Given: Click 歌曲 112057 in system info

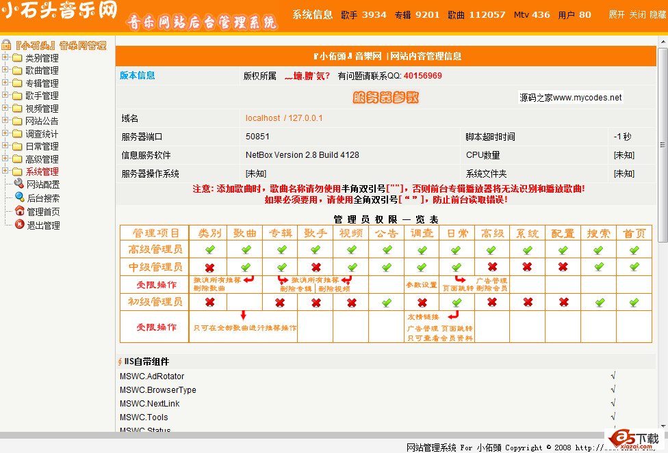Looking at the screenshot, I should click(x=476, y=15).
